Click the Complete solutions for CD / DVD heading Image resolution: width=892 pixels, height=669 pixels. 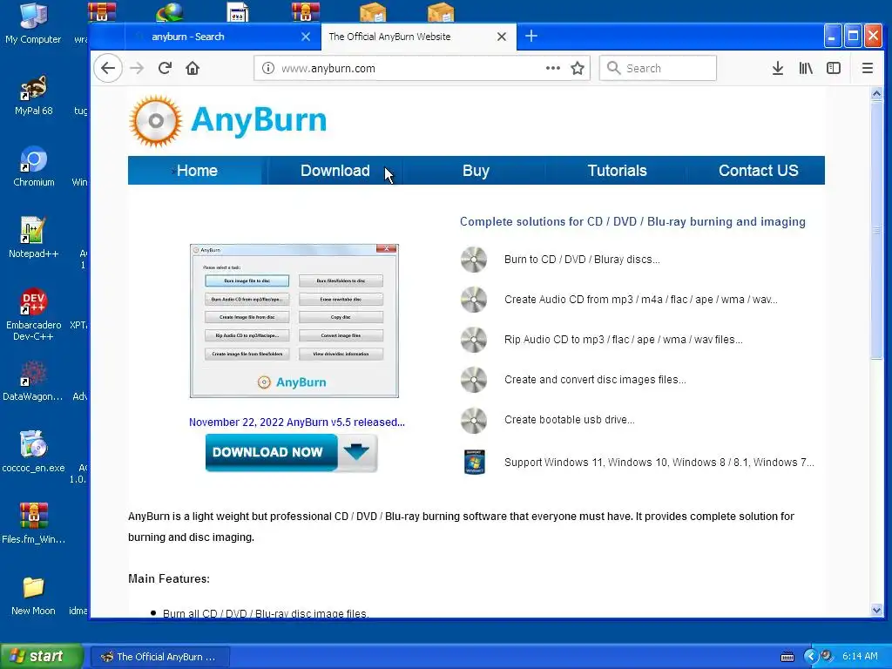(632, 221)
